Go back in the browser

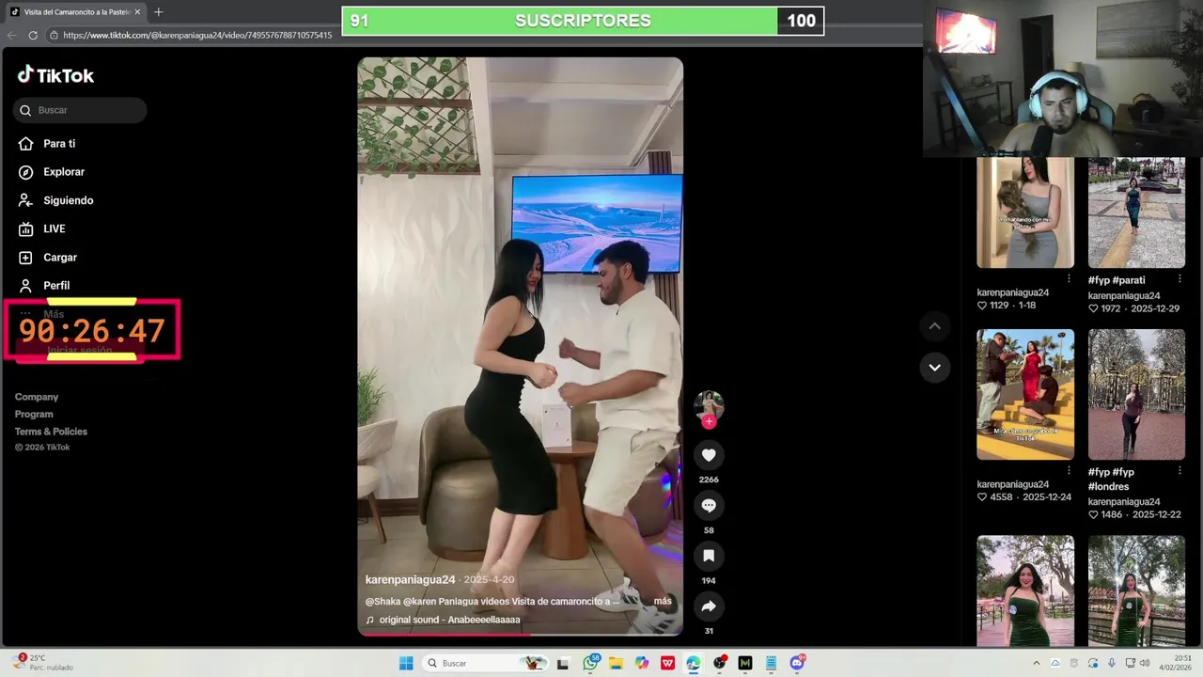click(x=11, y=35)
